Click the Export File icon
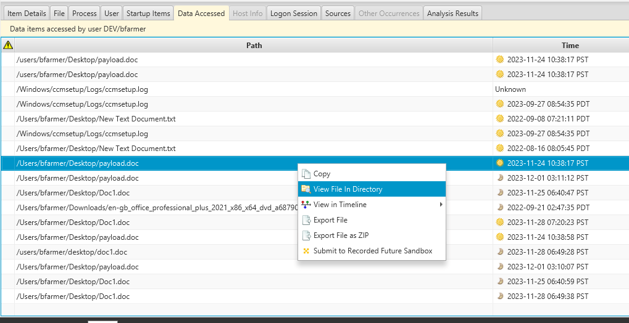The width and height of the screenshot is (629, 323). (306, 220)
